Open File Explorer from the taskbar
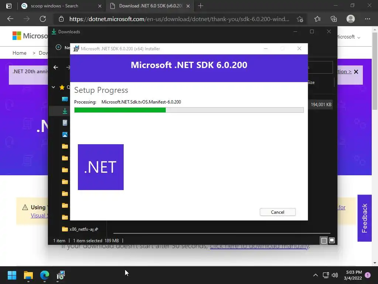 click(28, 275)
